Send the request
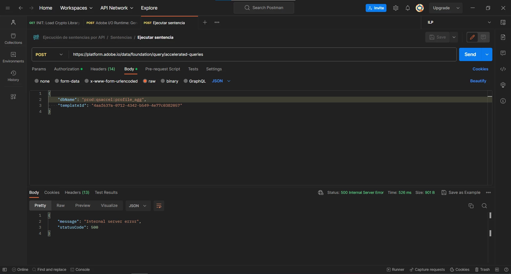 tap(470, 54)
